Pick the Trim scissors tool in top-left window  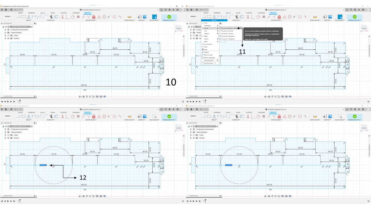[x=51, y=17]
